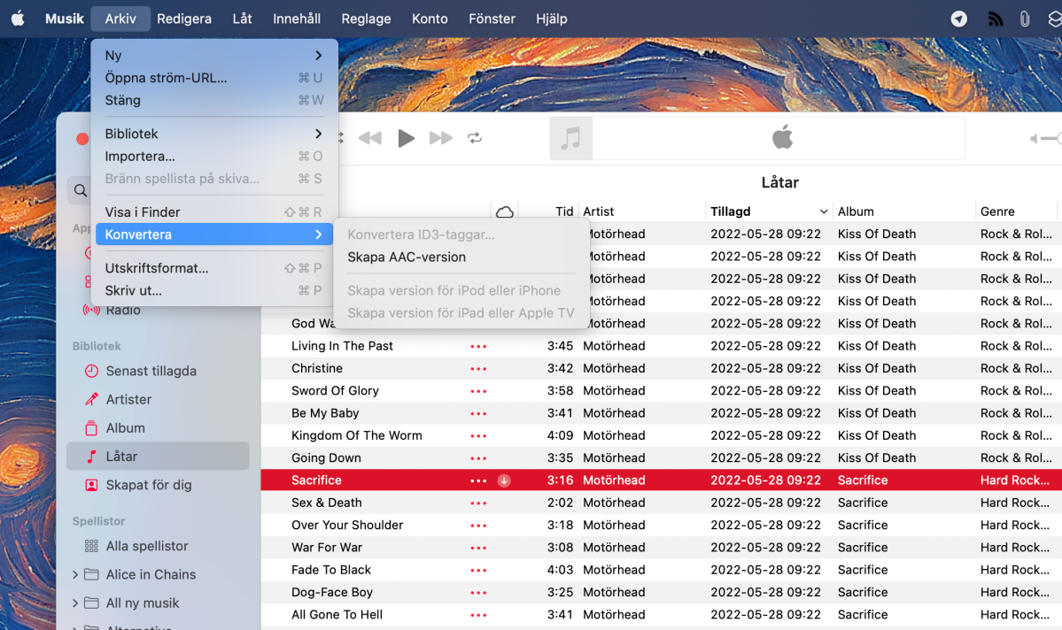Open the Innehåll menu
Viewport: 1062px width, 630px height.
pyautogui.click(x=297, y=19)
